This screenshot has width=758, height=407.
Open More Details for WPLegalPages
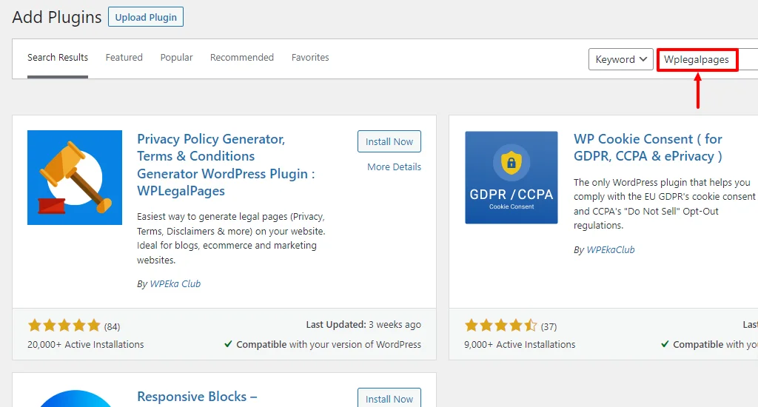click(x=394, y=166)
